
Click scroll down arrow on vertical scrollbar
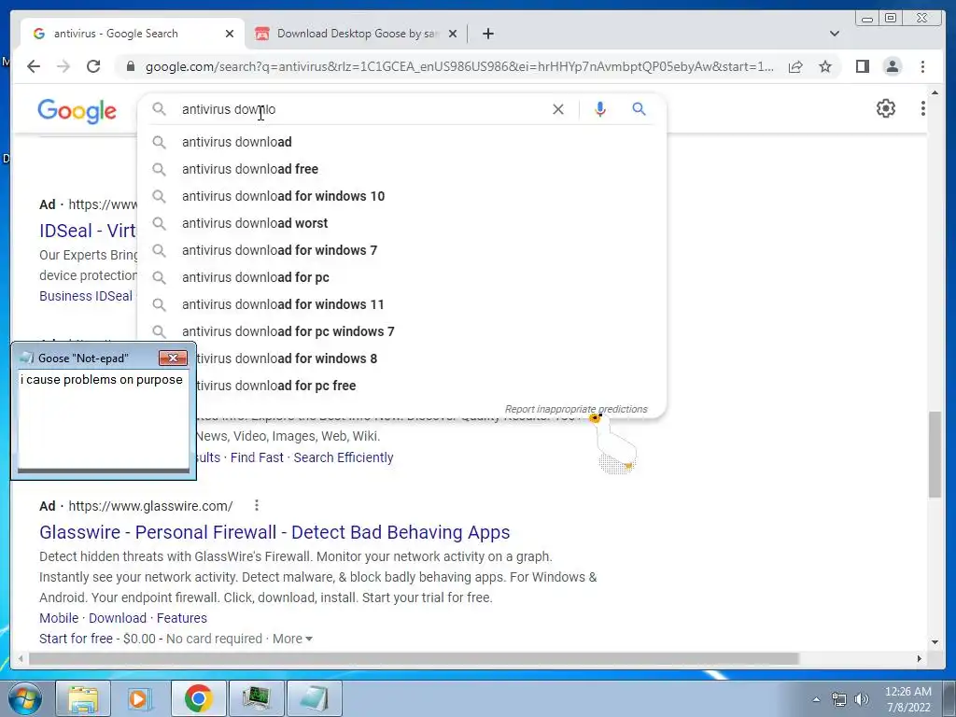click(935, 641)
